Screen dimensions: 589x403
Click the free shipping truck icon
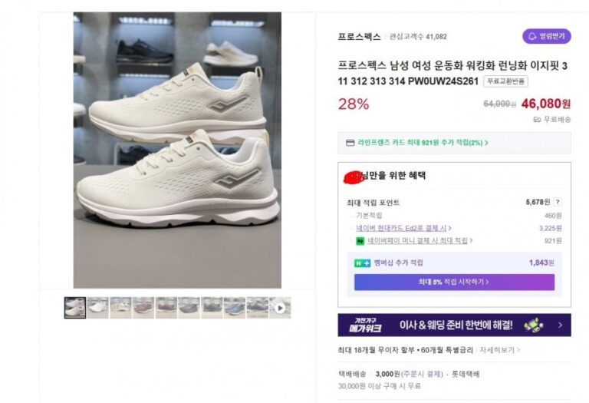click(537, 120)
